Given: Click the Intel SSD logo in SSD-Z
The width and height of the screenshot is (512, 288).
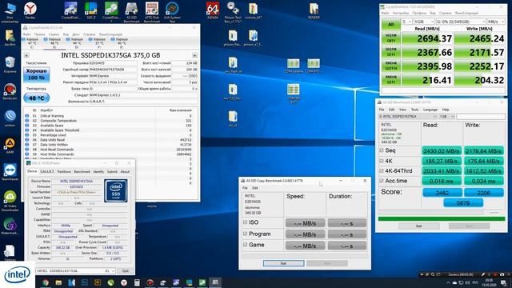Looking at the screenshot, I should pyautogui.click(x=116, y=190).
